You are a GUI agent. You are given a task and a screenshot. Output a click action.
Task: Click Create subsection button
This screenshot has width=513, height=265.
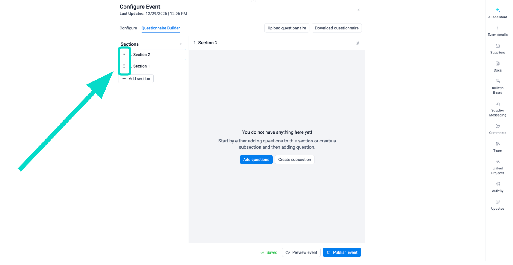click(x=294, y=160)
